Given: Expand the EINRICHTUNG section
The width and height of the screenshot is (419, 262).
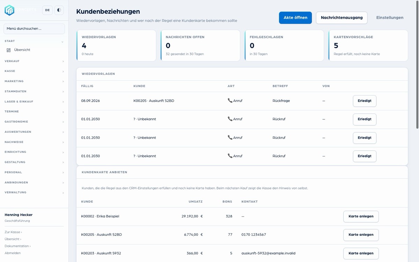Looking at the screenshot, I should (x=34, y=152).
